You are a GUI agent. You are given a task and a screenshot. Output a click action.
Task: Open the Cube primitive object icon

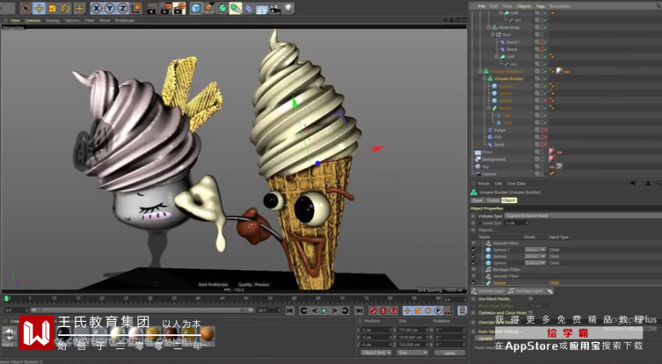[x=195, y=8]
